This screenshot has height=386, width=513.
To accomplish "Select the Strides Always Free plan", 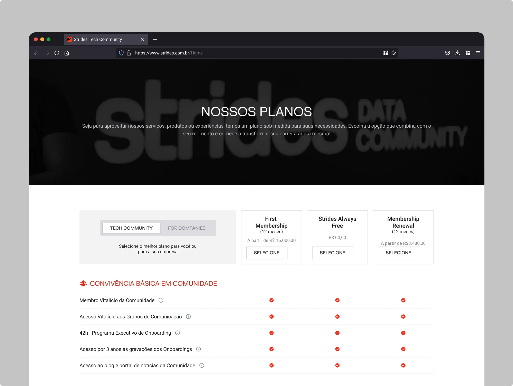I will click(333, 253).
